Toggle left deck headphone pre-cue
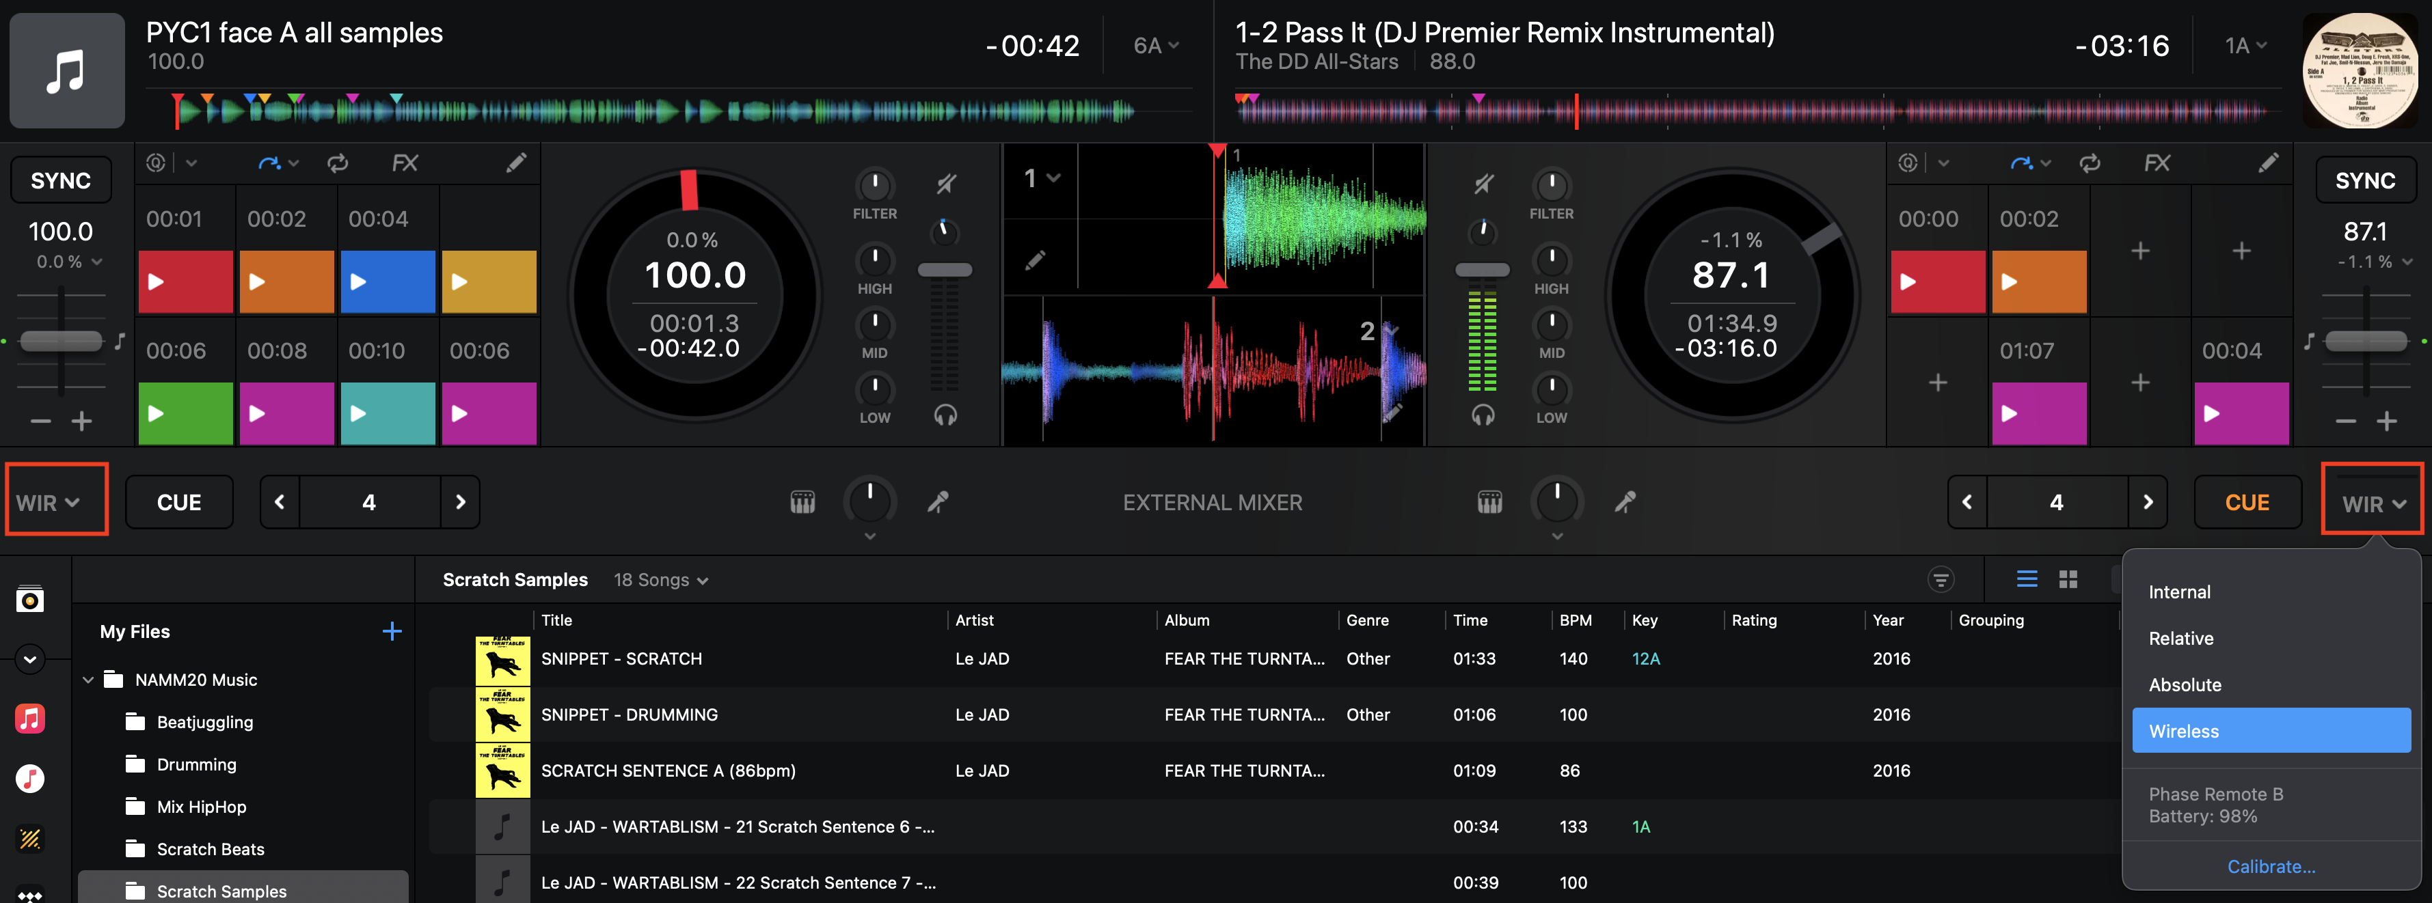2432x903 pixels. point(945,415)
